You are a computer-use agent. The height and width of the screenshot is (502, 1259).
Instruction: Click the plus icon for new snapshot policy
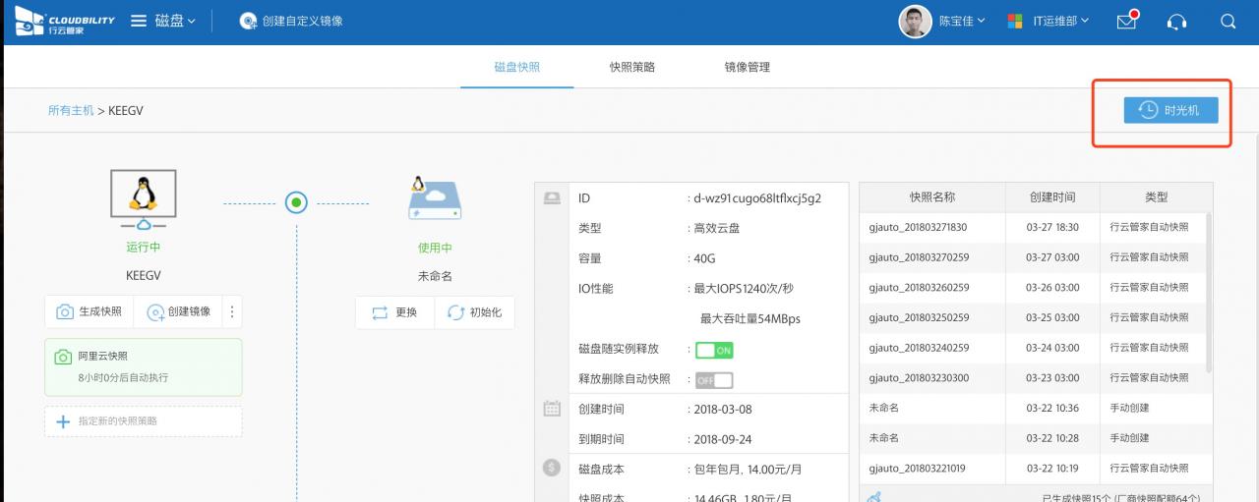[63, 421]
